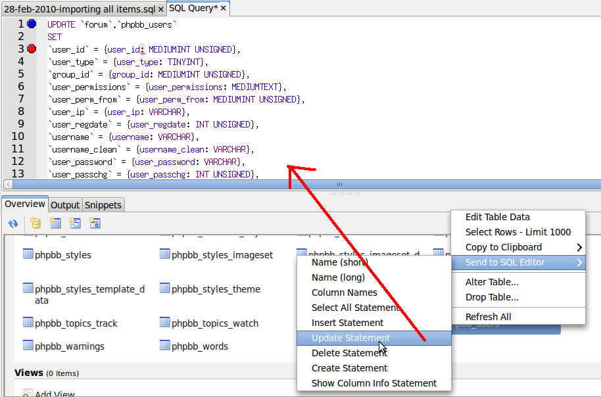Select Column Names in submenu

pos(373,292)
